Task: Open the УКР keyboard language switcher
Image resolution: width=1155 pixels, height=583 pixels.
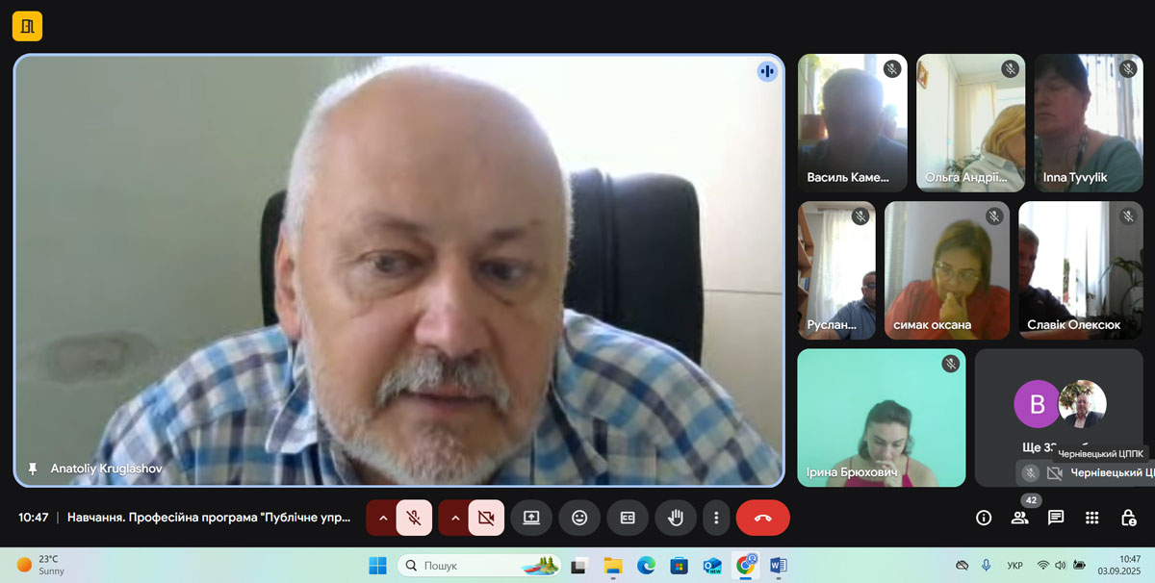Action: 1014,566
